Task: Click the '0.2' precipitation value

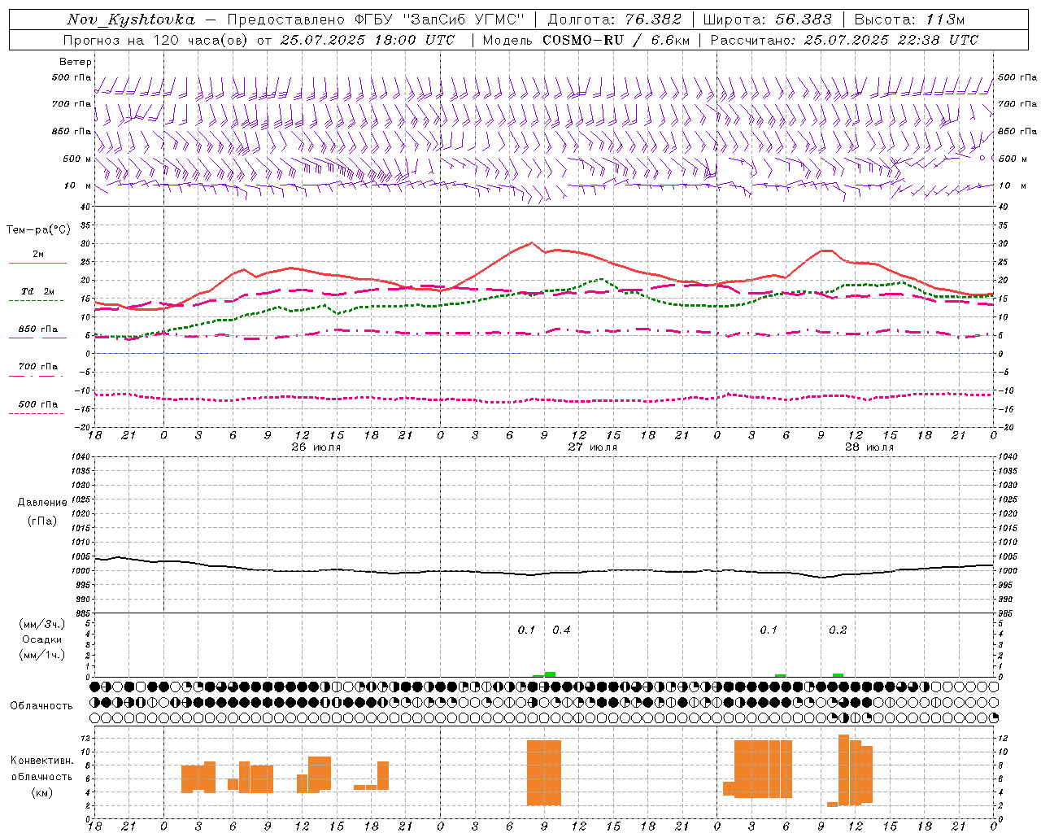Action: (x=838, y=630)
